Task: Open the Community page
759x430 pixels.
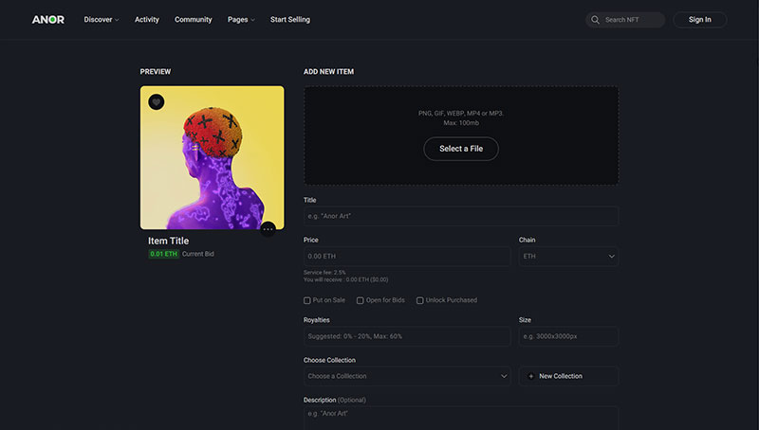Action: click(x=194, y=20)
